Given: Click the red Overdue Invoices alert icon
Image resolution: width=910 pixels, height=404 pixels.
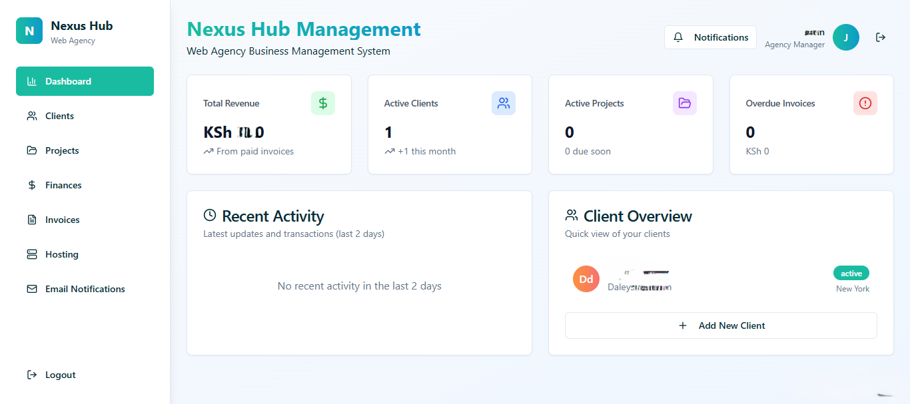Looking at the screenshot, I should coord(865,103).
